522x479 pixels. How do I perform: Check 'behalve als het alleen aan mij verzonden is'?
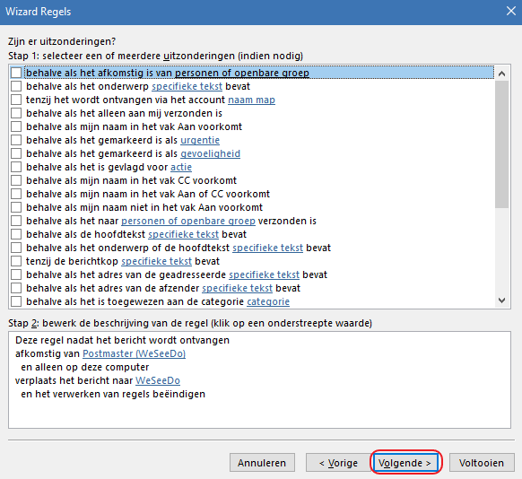tap(16, 113)
